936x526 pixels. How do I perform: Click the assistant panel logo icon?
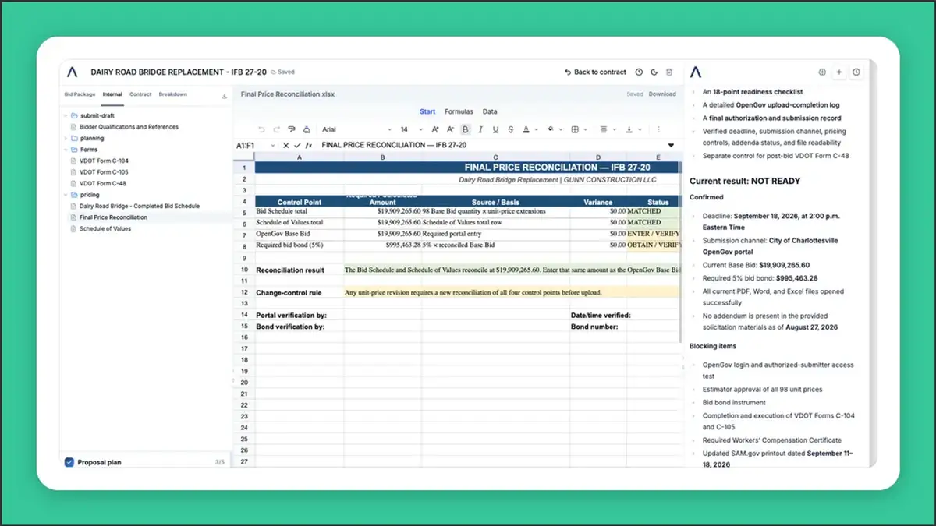696,72
